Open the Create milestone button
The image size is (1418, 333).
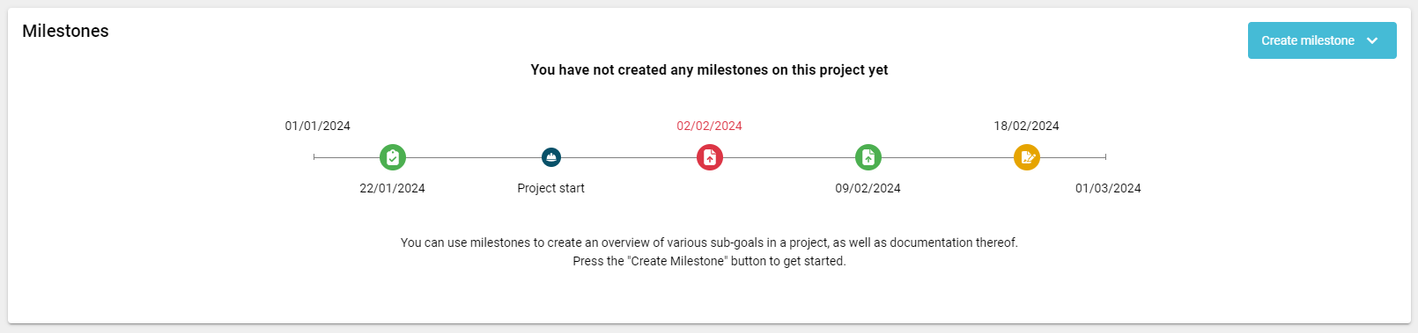pyautogui.click(x=1322, y=40)
